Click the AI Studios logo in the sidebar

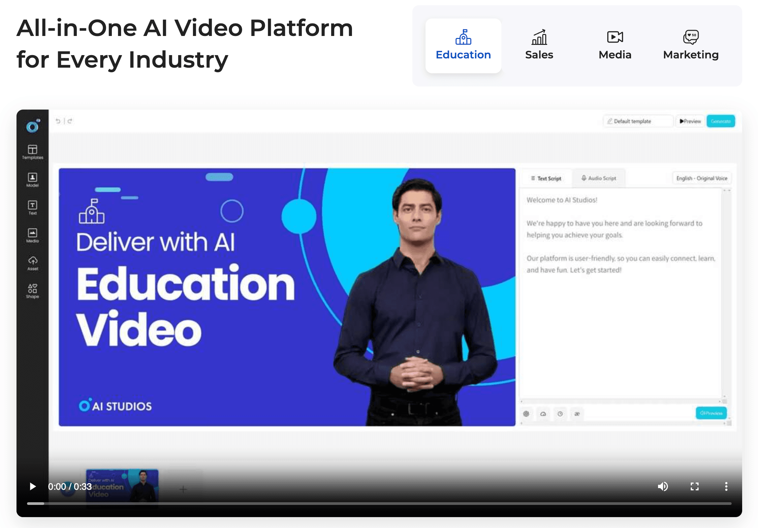[33, 126]
